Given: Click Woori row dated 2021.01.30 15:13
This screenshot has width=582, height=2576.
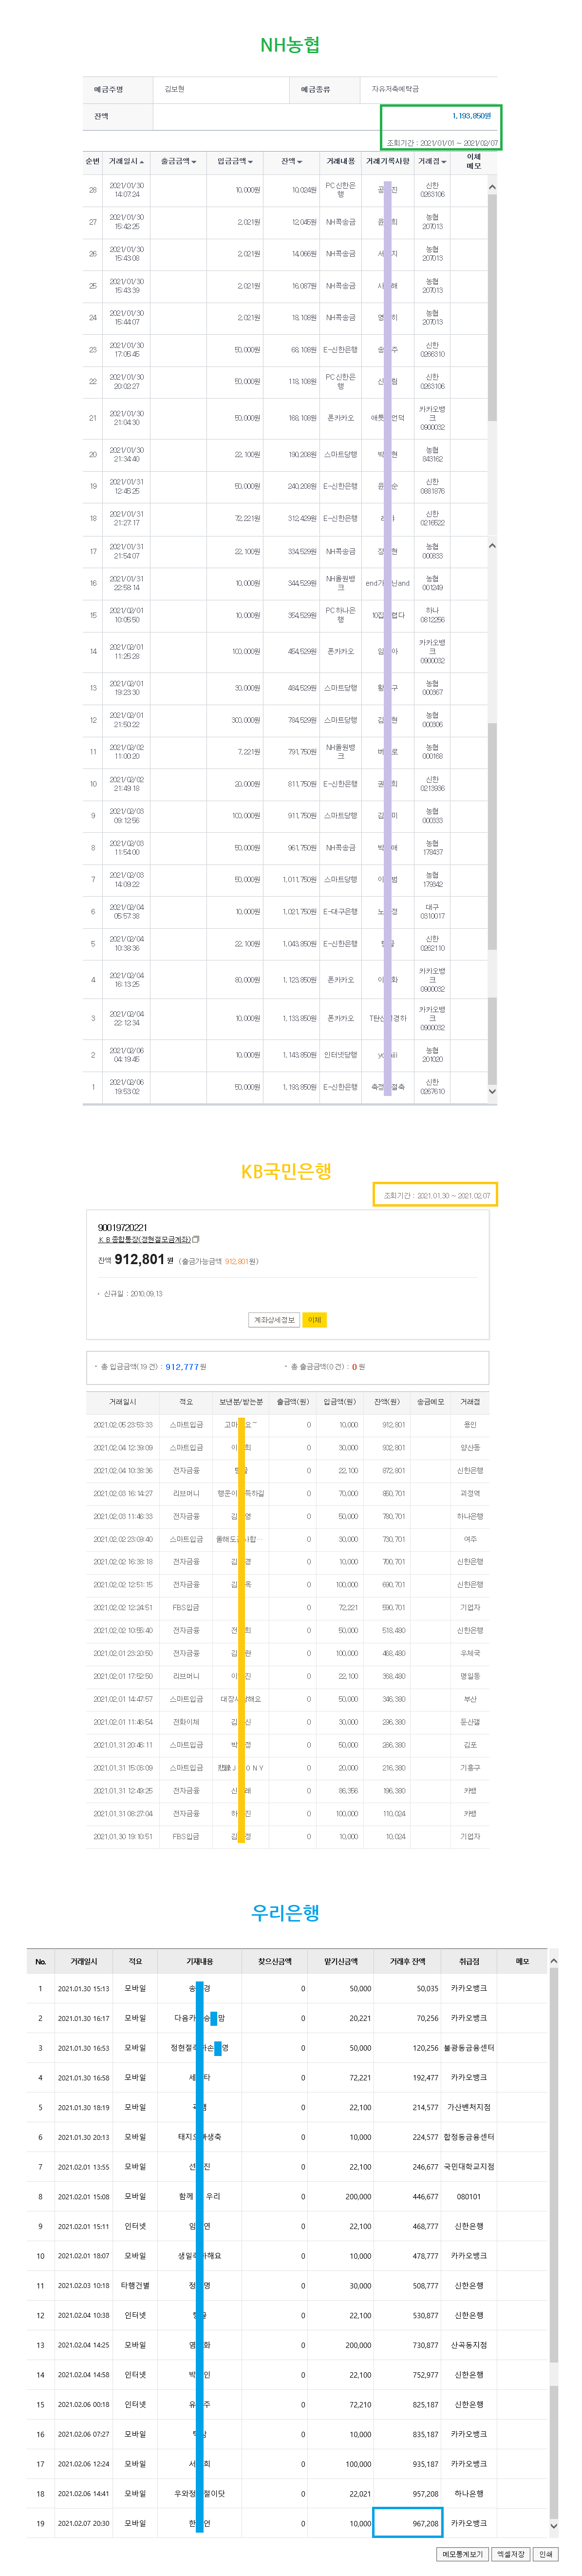Looking at the screenshot, I should coord(287,1989).
